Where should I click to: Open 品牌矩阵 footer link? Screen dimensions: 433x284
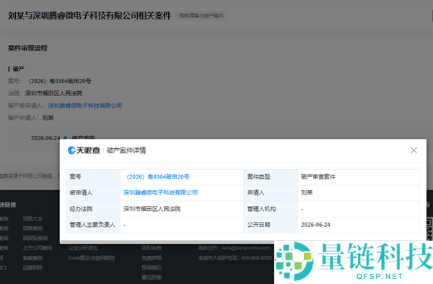click(x=32, y=267)
